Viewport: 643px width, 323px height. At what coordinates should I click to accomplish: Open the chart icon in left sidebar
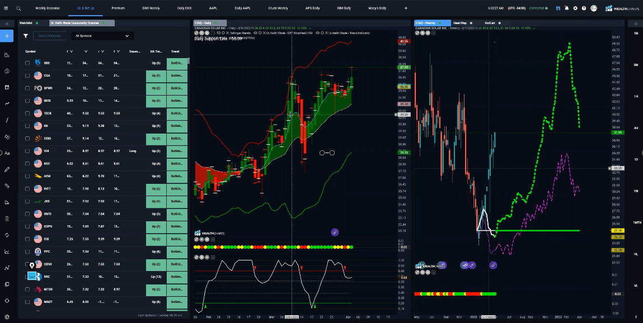pos(7,55)
